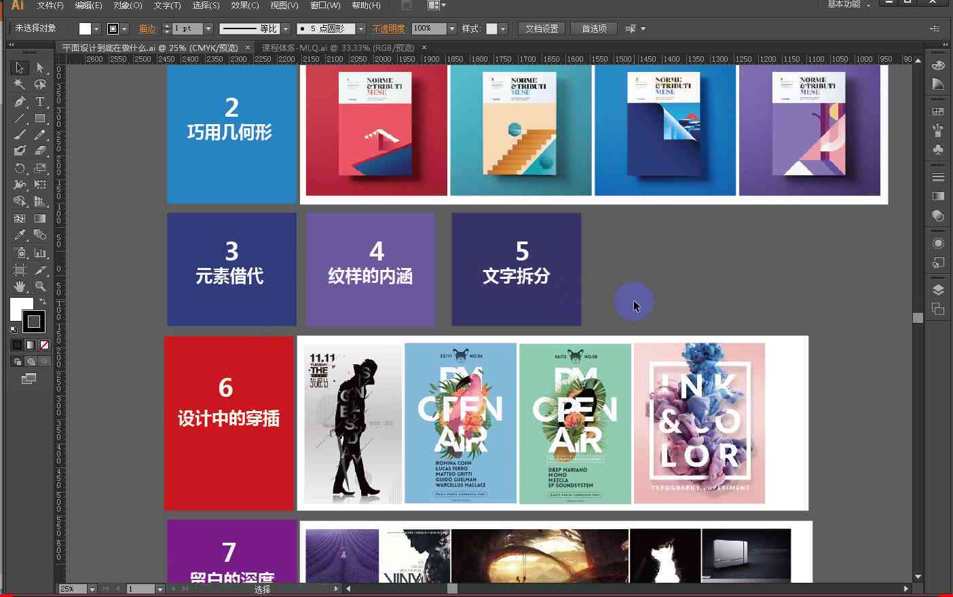953x597 pixels.
Task: Click 不透明度 opacity panel link
Action: [388, 28]
